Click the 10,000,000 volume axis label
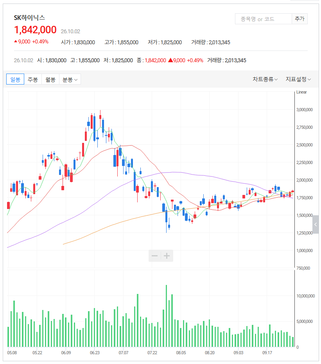Viewport: 321px width, 364px height. pyautogui.click(x=306, y=296)
